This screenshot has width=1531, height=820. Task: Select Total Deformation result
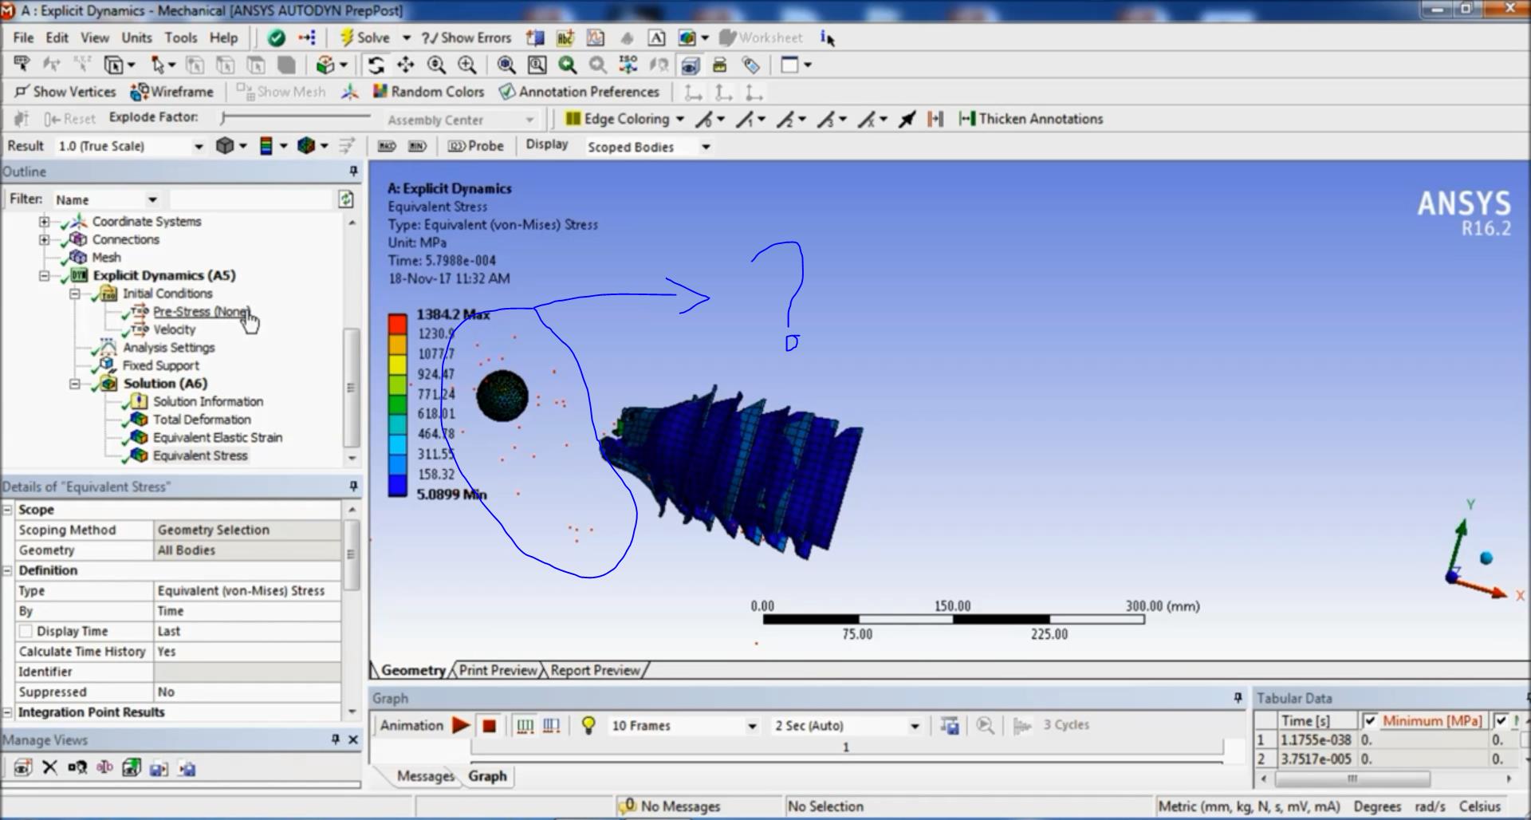coord(202,420)
